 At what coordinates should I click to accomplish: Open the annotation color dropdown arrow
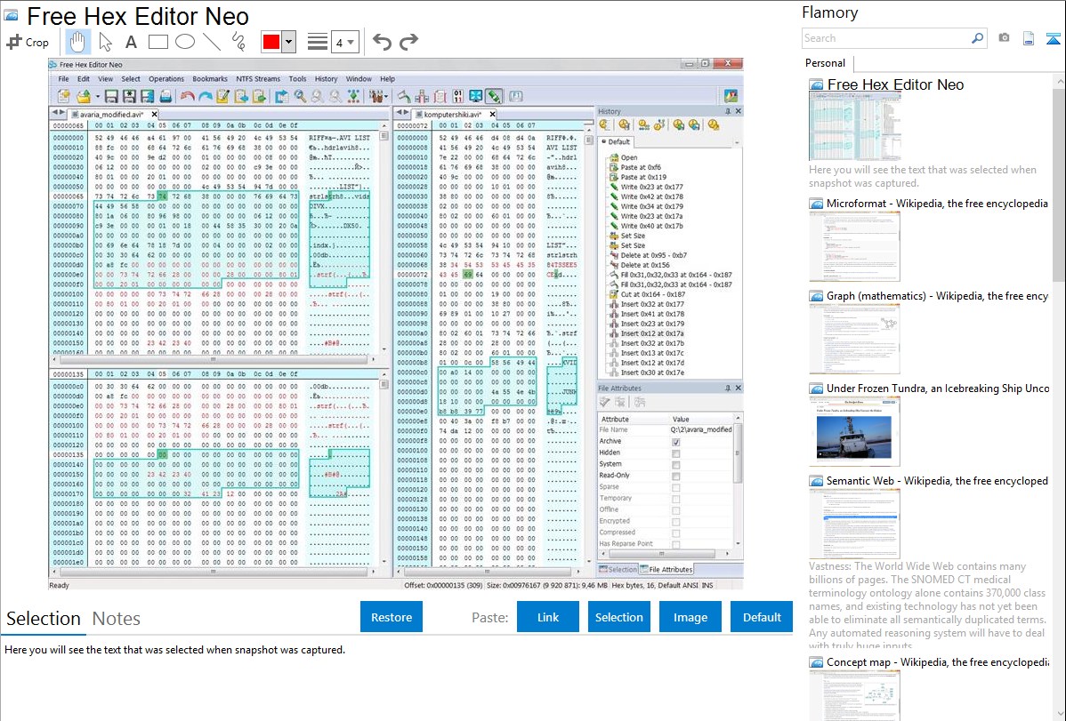coord(289,42)
